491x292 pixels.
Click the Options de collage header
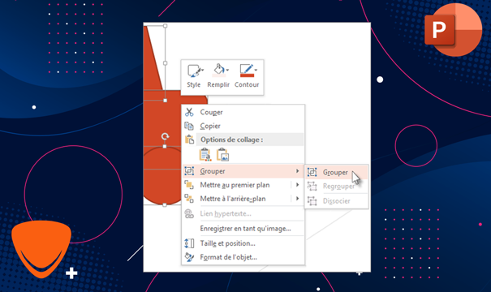(250, 140)
